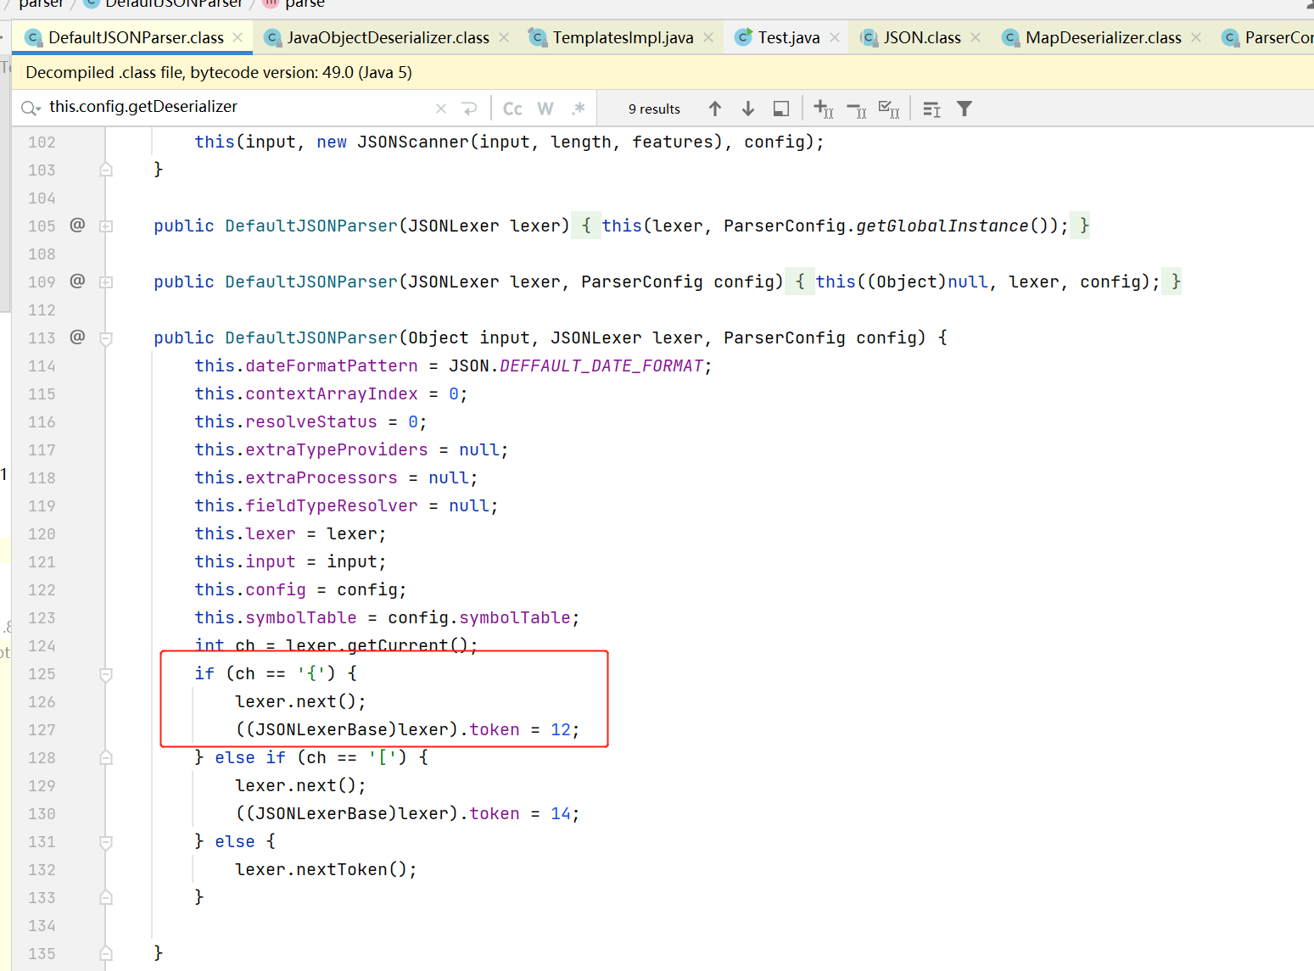Close the DefaultJSONParser.class tab
Screen dimensions: 1314x971
(238, 37)
